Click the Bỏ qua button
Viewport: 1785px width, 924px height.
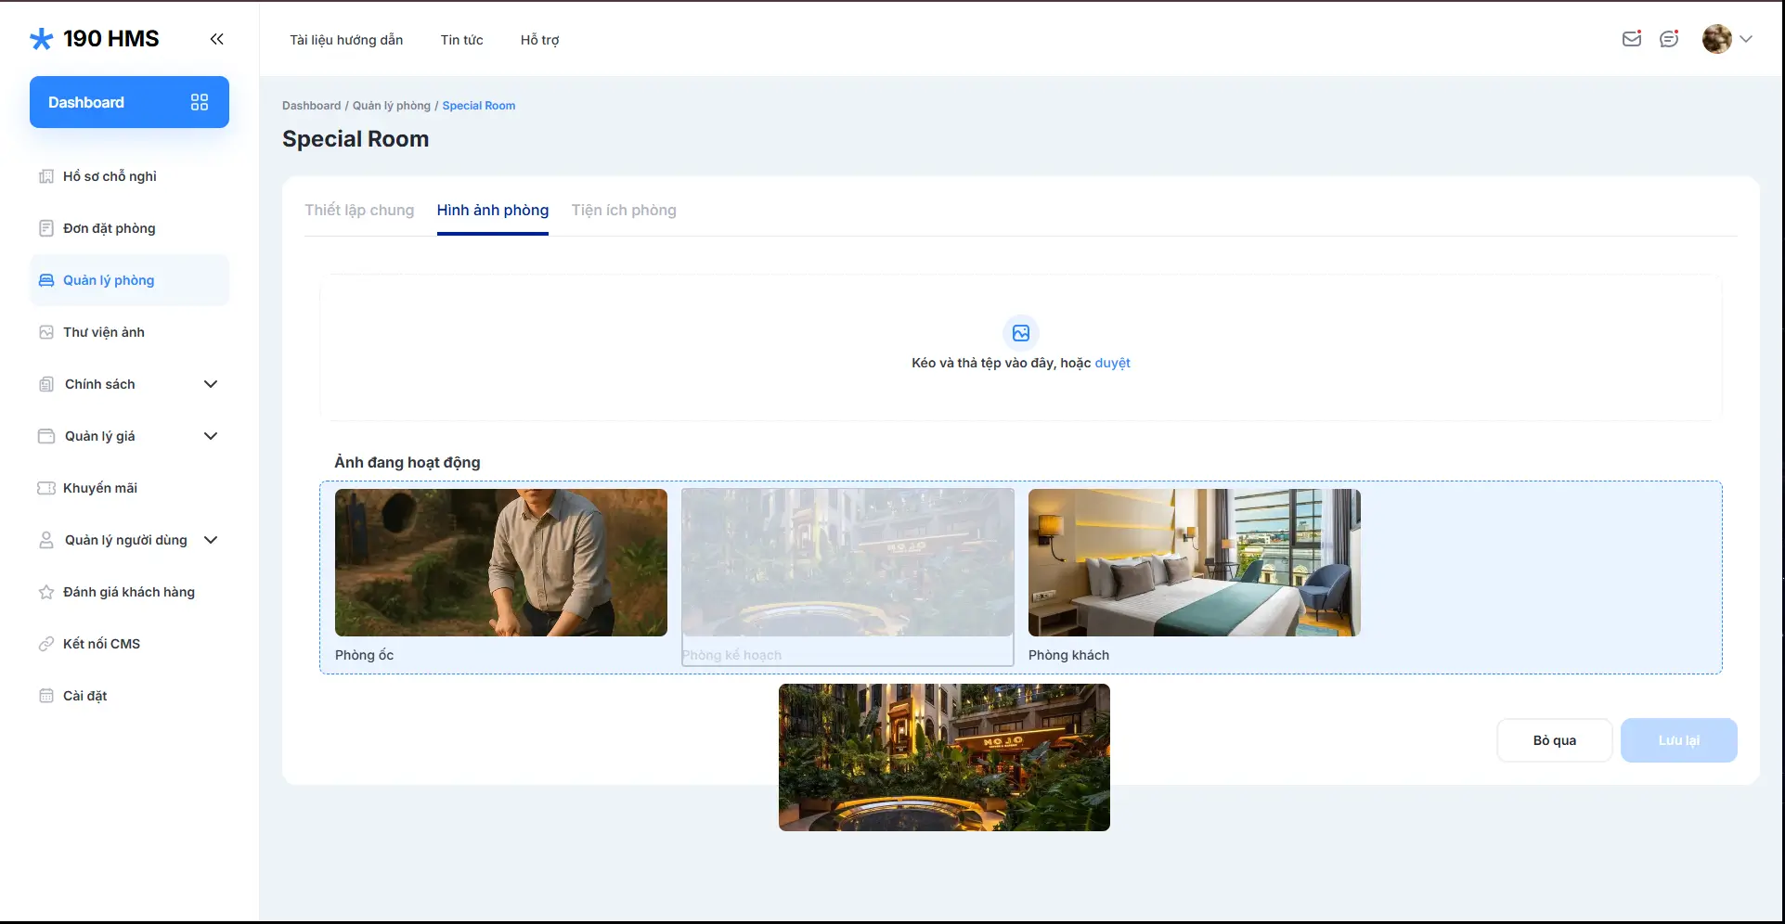pos(1554,740)
